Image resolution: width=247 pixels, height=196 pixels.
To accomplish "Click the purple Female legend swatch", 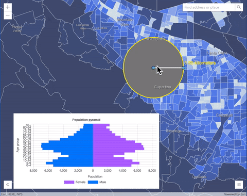I will 69,182.
